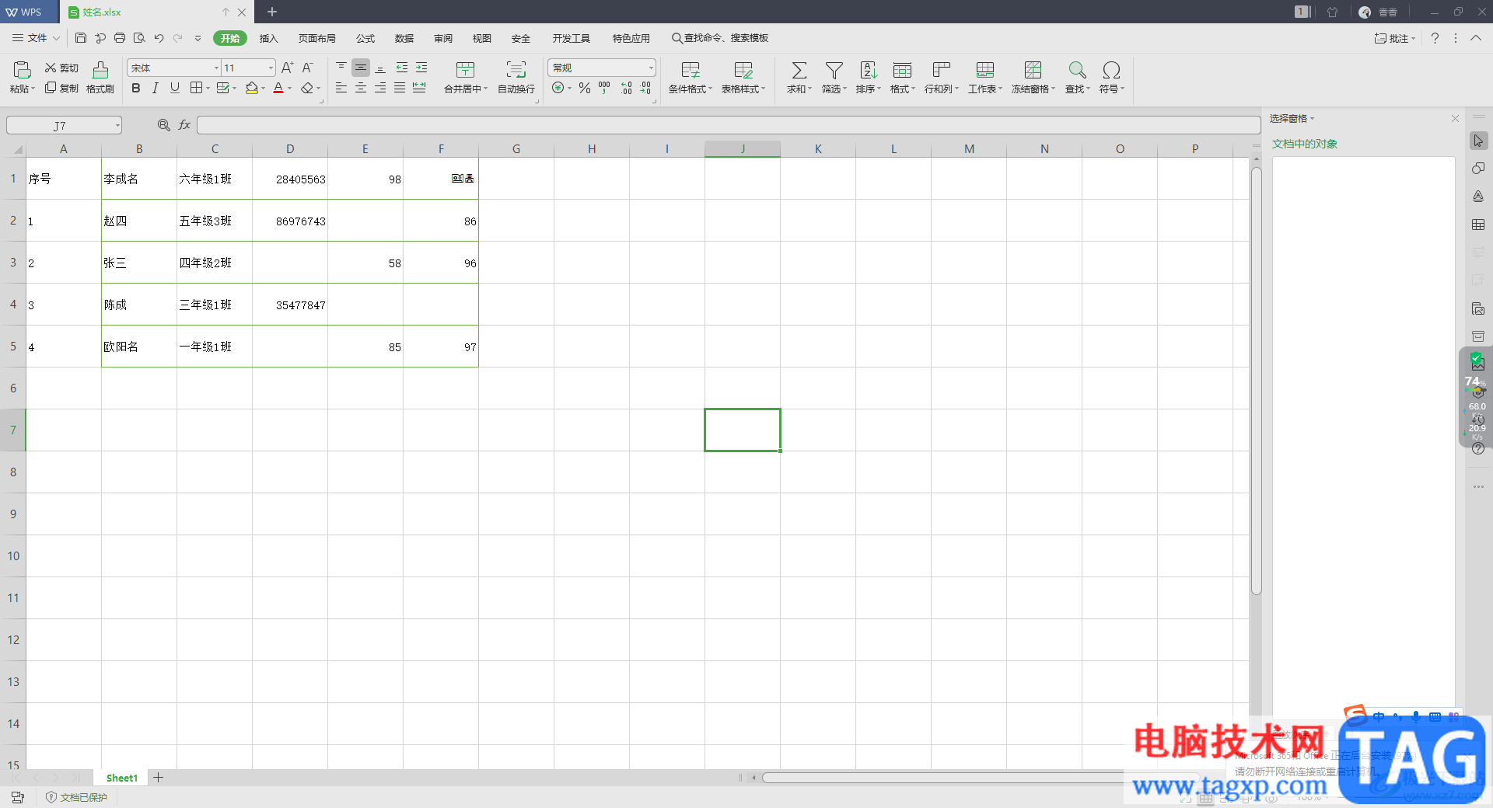Toggle italic formatting
1493x808 pixels.
pos(156,89)
